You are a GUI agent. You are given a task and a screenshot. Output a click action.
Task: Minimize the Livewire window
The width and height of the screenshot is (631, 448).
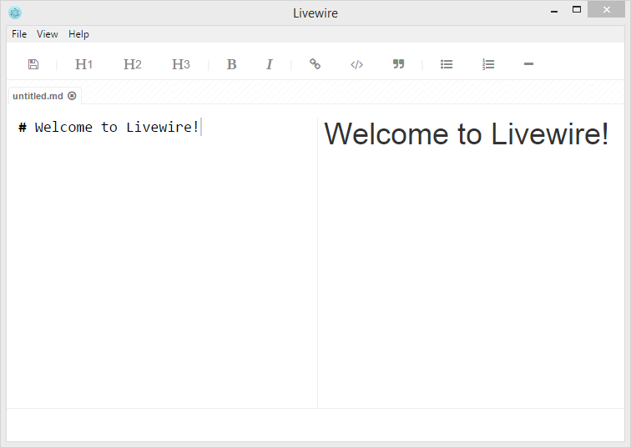[554, 11]
